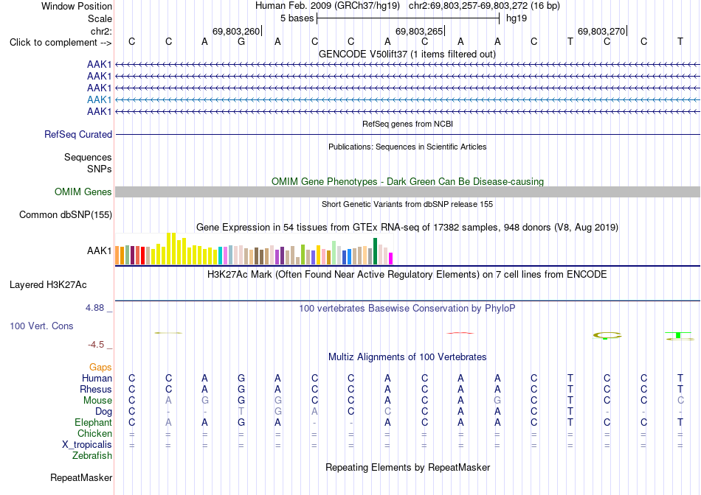Select the orange Gaps label
This screenshot has height=495, width=701.
[100, 367]
